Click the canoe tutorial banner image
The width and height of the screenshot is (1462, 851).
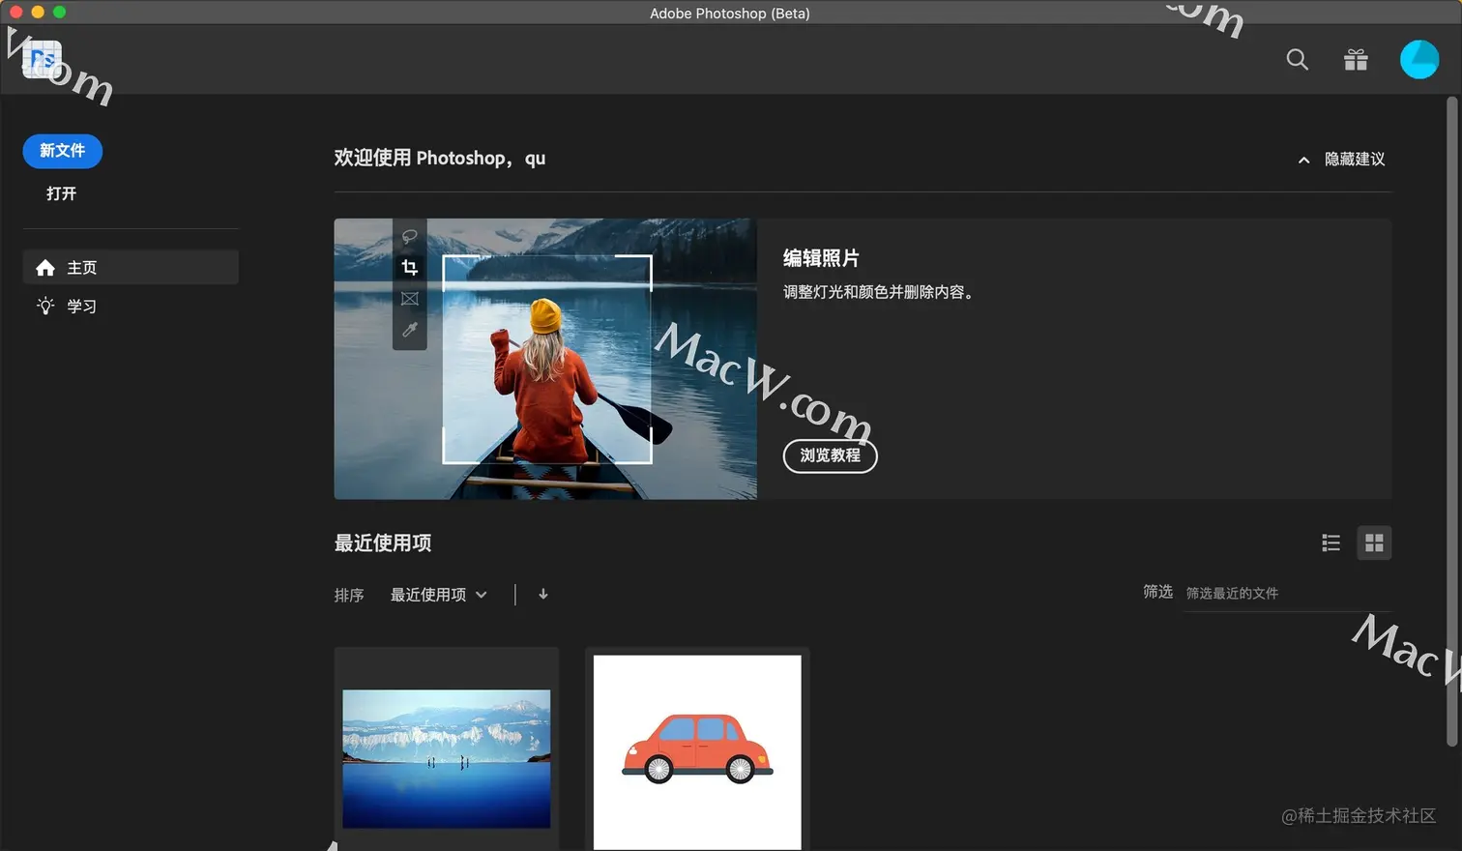click(x=545, y=359)
